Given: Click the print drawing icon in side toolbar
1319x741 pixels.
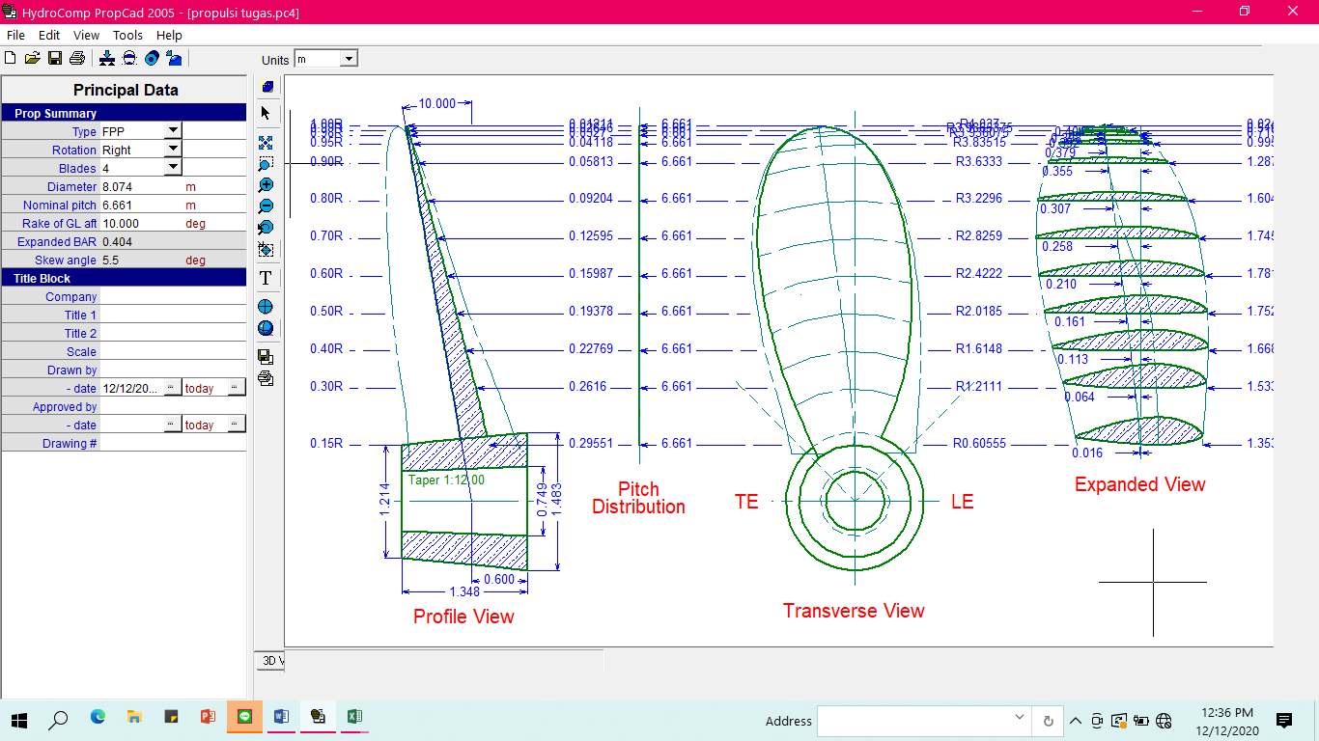Looking at the screenshot, I should (x=267, y=378).
